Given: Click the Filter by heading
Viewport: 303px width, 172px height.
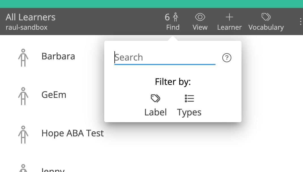Looking at the screenshot, I should tap(173, 82).
